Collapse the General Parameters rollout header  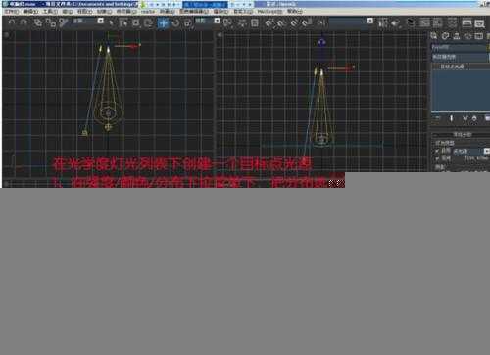(461, 134)
